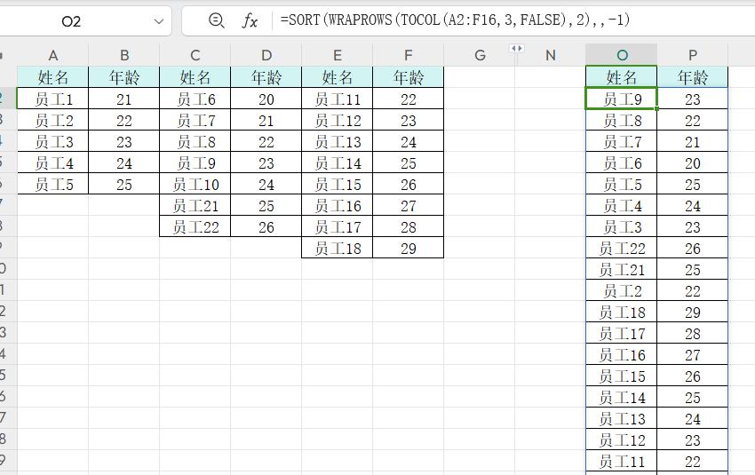Select result cell O10 员工21

[622, 269]
